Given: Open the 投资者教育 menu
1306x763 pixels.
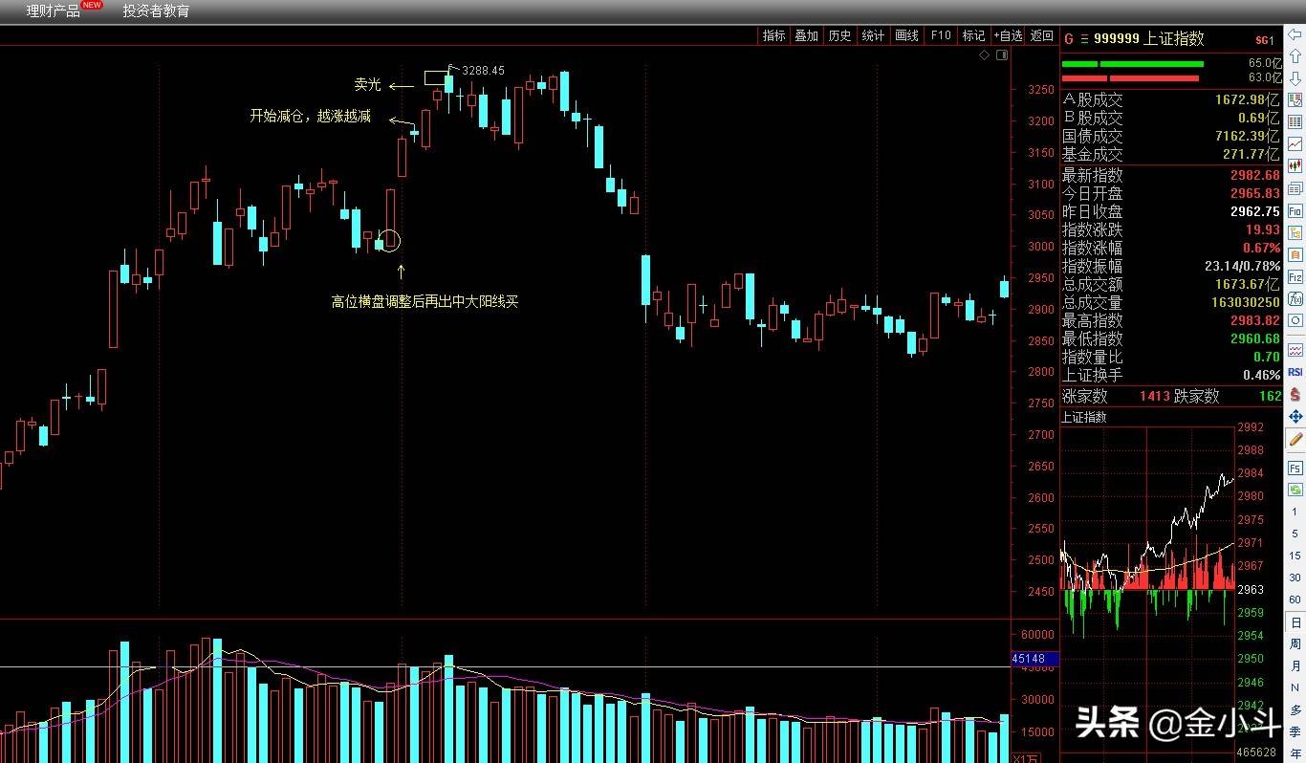Looking at the screenshot, I should 156,11.
